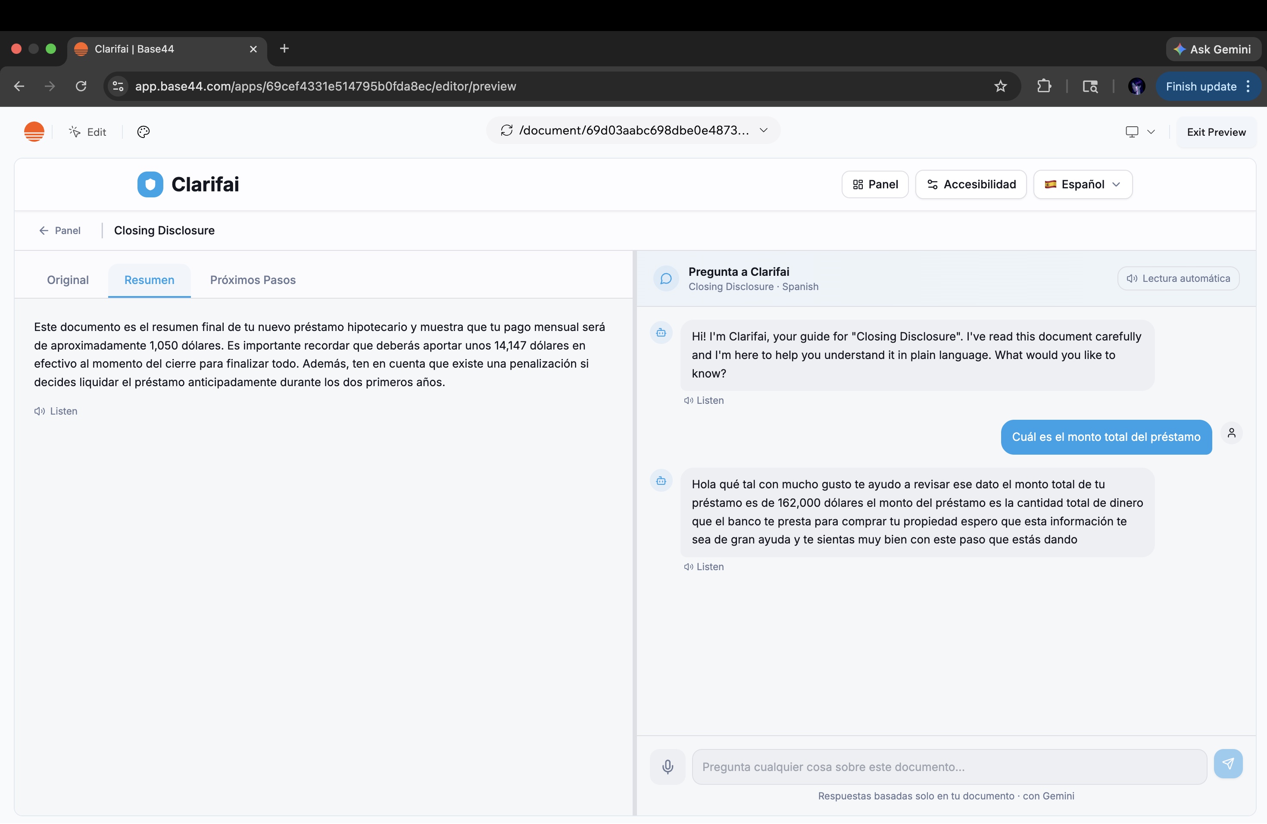This screenshot has width=1267, height=824.
Task: Focus the question input field
Action: [x=949, y=767]
